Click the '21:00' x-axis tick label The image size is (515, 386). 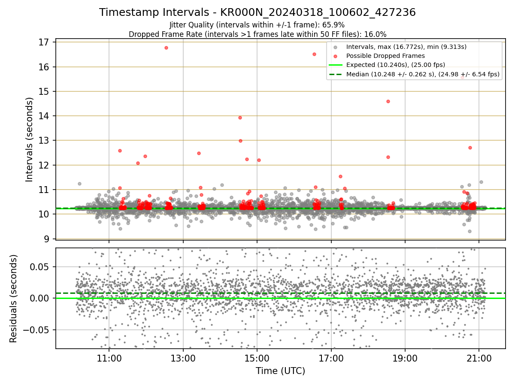pos(479,359)
